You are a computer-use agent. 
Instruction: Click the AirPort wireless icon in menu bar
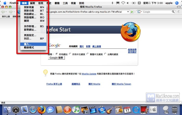tap(123, 3)
